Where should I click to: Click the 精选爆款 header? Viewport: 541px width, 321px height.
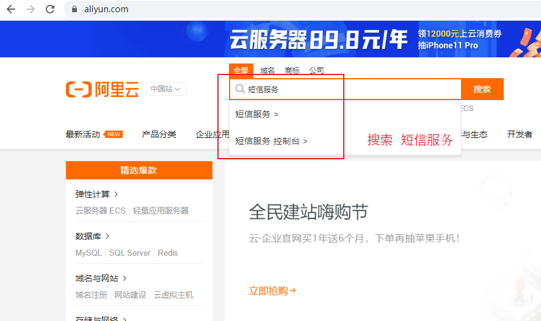click(139, 170)
